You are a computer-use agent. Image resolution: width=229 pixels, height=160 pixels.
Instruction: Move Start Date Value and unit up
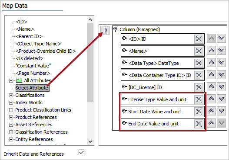tap(211, 111)
